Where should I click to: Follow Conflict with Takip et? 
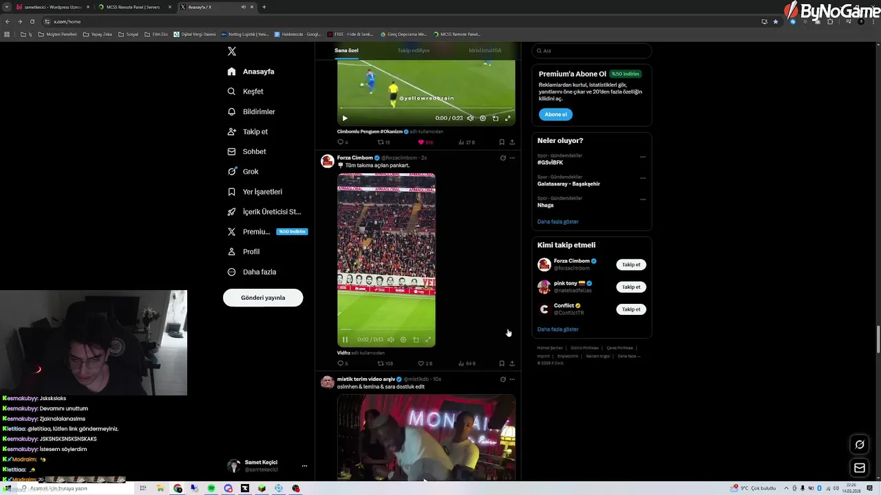click(631, 309)
